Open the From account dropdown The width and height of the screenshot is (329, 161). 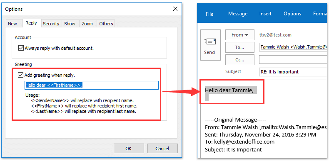(239, 35)
